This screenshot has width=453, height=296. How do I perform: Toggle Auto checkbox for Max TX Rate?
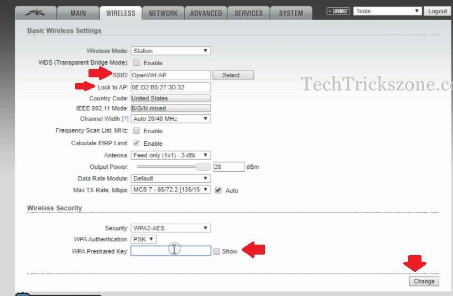(218, 191)
